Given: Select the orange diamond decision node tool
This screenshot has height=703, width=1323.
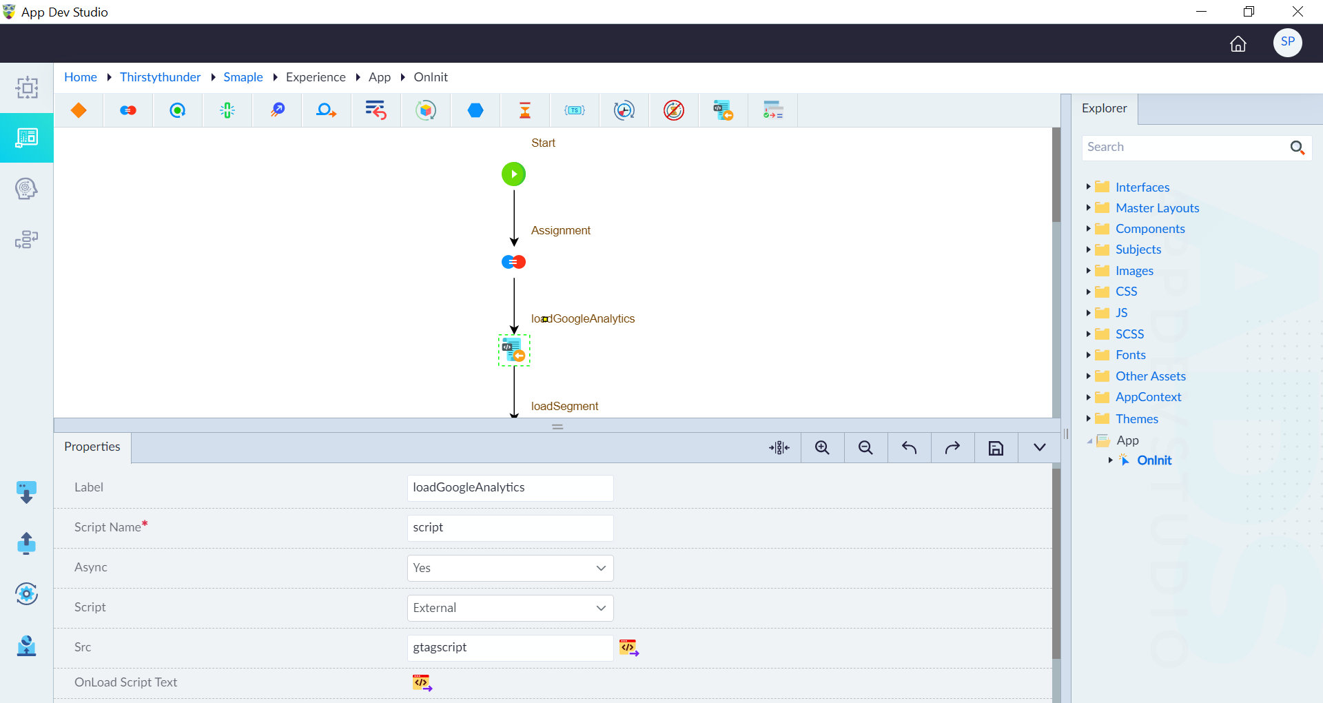Looking at the screenshot, I should [x=79, y=110].
